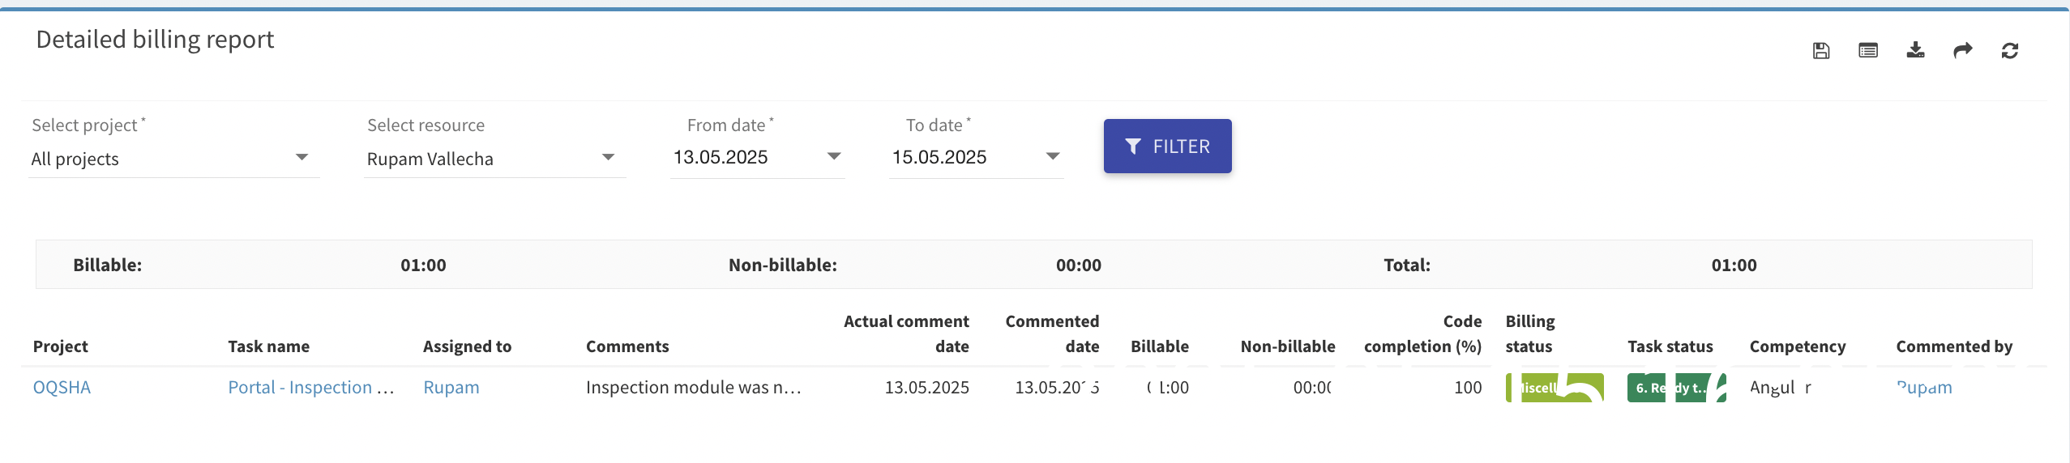
Task: Download the billing report via download icon
Action: (1915, 51)
